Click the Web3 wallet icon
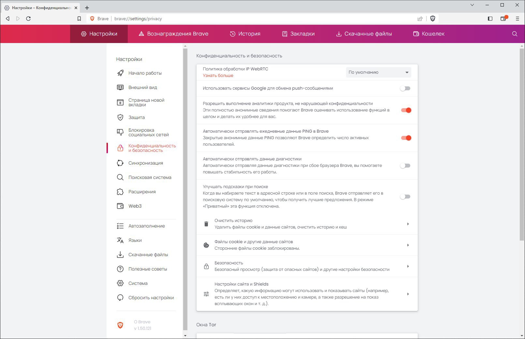525x339 pixels. tap(120, 206)
